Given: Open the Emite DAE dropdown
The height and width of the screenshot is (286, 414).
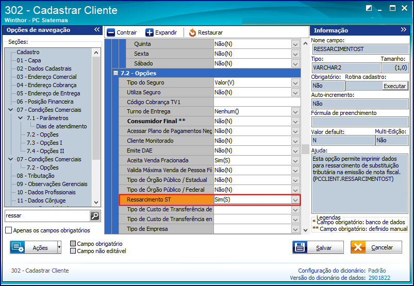Looking at the screenshot, I should 295,150.
